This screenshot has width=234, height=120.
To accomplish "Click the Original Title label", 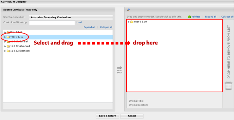I will [136, 101].
